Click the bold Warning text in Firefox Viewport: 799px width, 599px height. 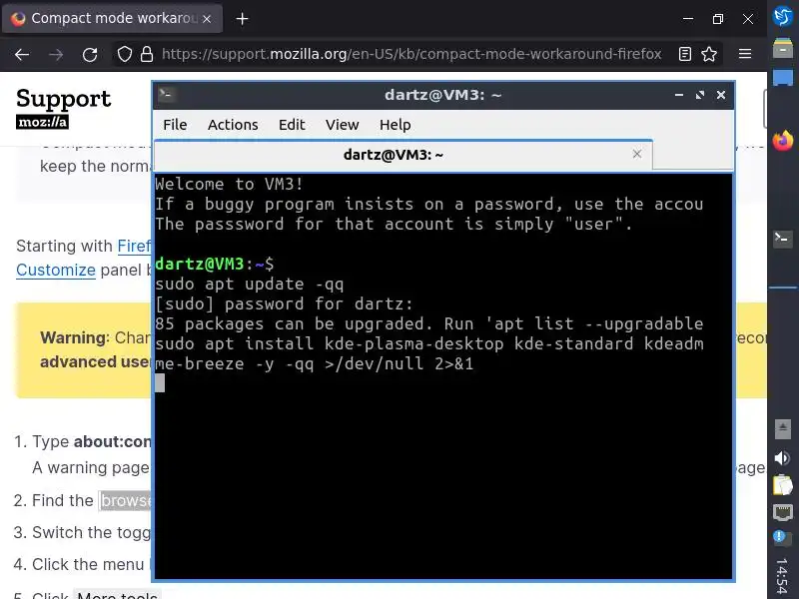(74, 337)
